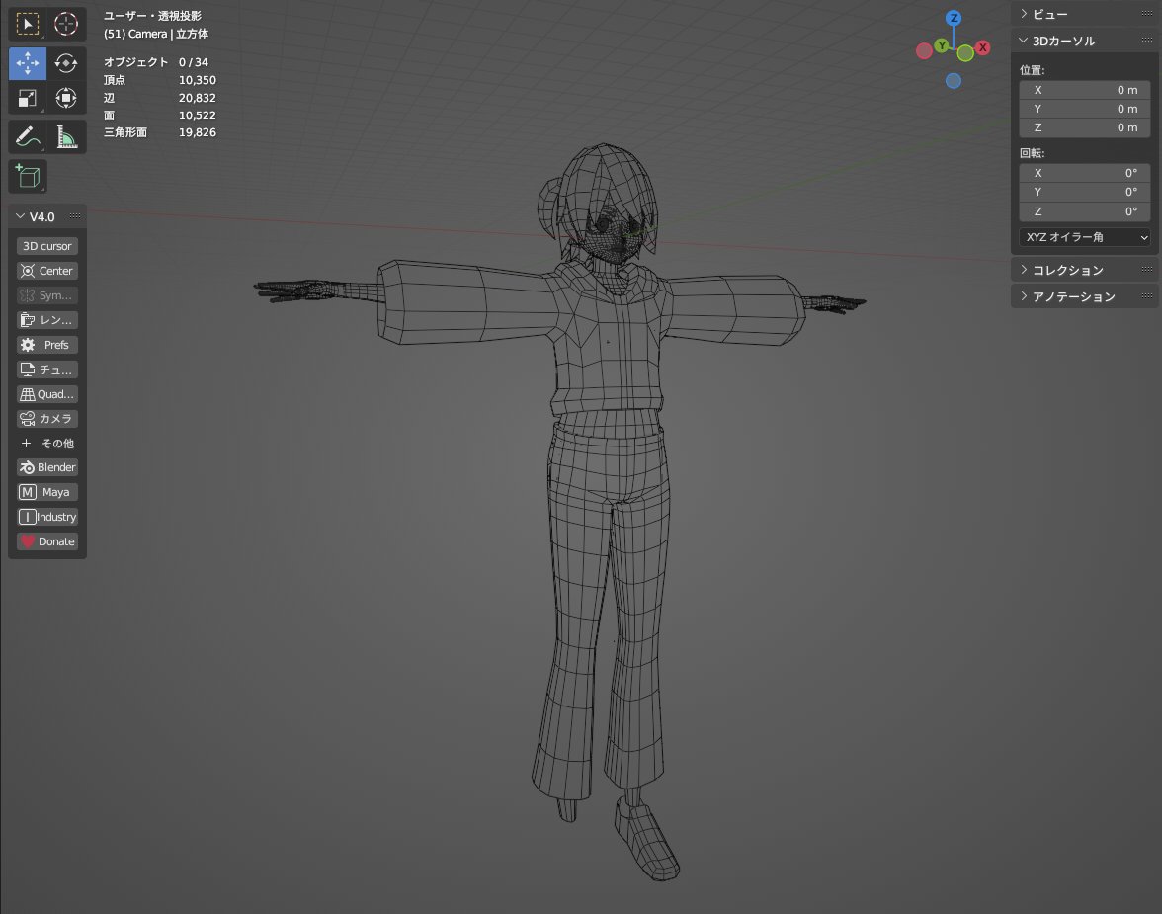Image resolution: width=1162 pixels, height=914 pixels.
Task: Click the Center button
Action: [45, 270]
